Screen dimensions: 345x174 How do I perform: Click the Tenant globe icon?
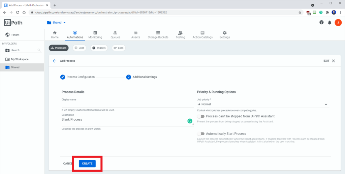(x=7, y=35)
